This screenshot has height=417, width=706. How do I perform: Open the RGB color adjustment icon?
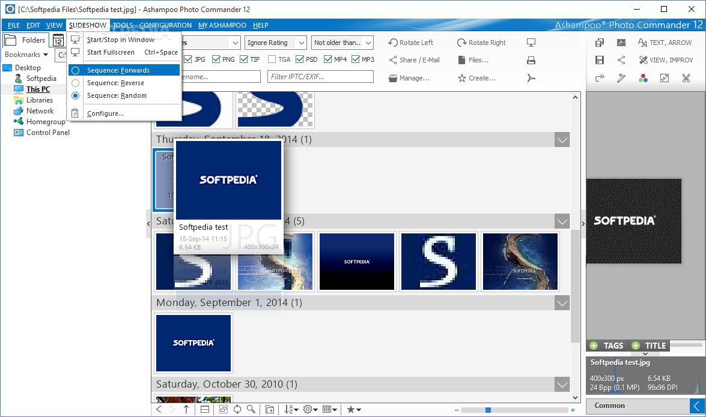643,78
